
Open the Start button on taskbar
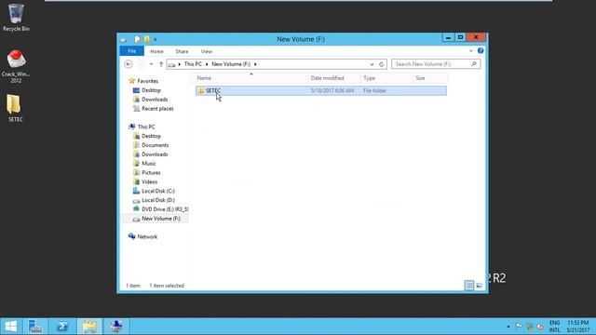(x=11, y=327)
